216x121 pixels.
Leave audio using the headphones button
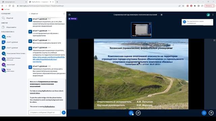pos(131,113)
